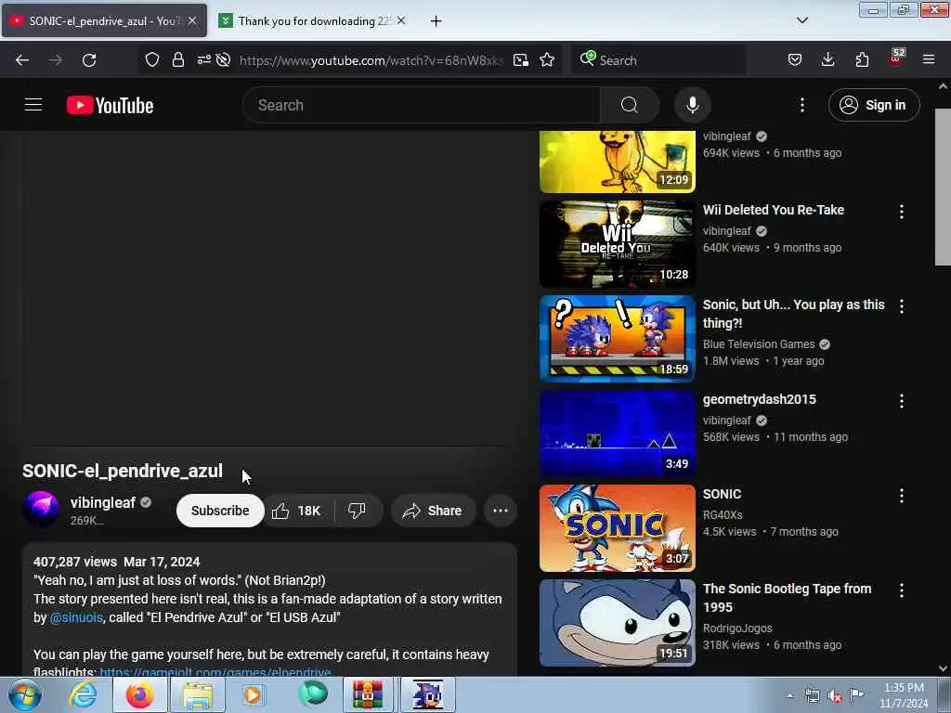Like the video with thumbs up
The image size is (951, 713).
(297, 511)
